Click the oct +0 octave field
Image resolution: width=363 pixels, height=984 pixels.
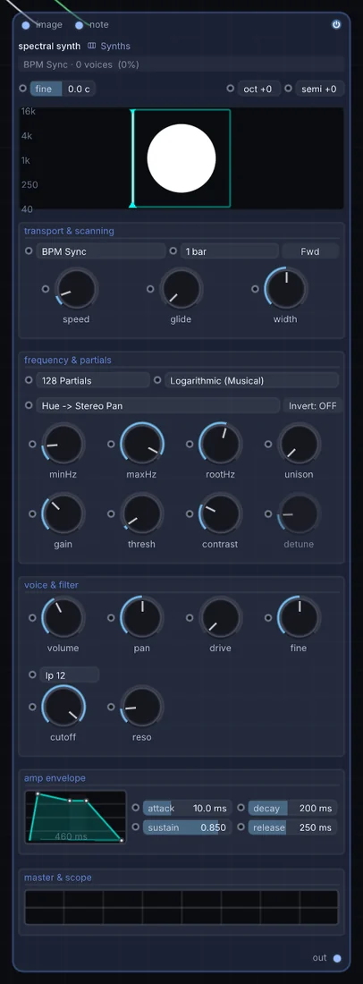click(x=257, y=89)
